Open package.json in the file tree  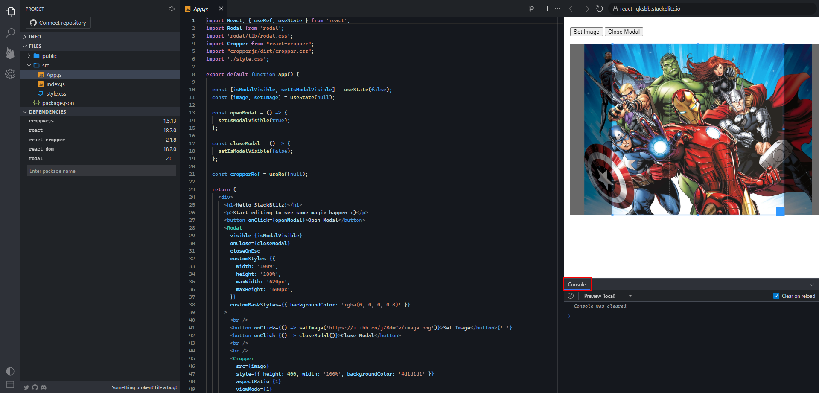(100, 103)
